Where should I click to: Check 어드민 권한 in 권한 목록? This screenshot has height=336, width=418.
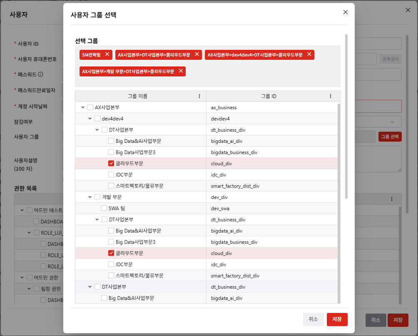tap(30, 277)
